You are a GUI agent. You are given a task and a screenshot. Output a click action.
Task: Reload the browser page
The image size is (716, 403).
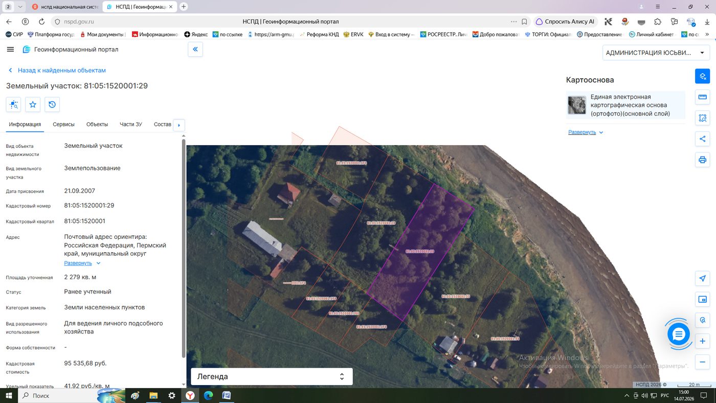(x=41, y=21)
